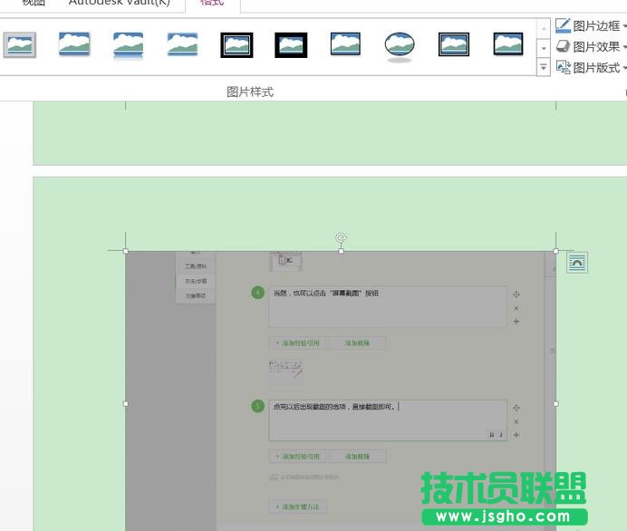Click the second add button under step 5
The width and height of the screenshot is (627, 531).
[x=357, y=456]
